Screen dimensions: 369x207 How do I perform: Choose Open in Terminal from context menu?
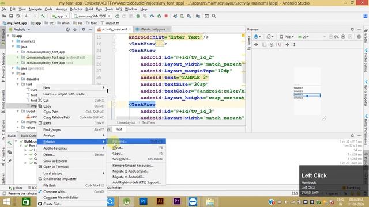[x=71, y=167]
